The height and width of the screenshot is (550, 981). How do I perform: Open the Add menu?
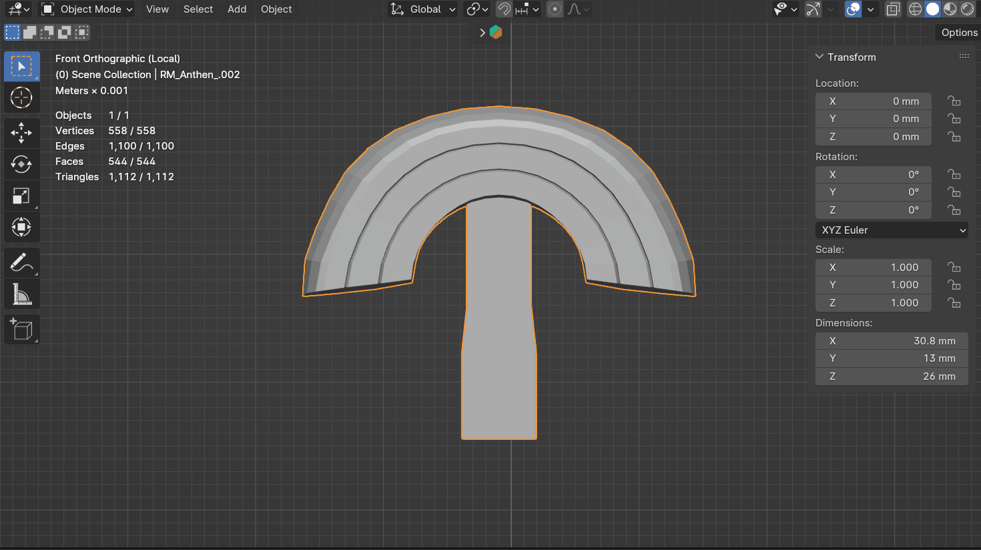click(x=237, y=9)
